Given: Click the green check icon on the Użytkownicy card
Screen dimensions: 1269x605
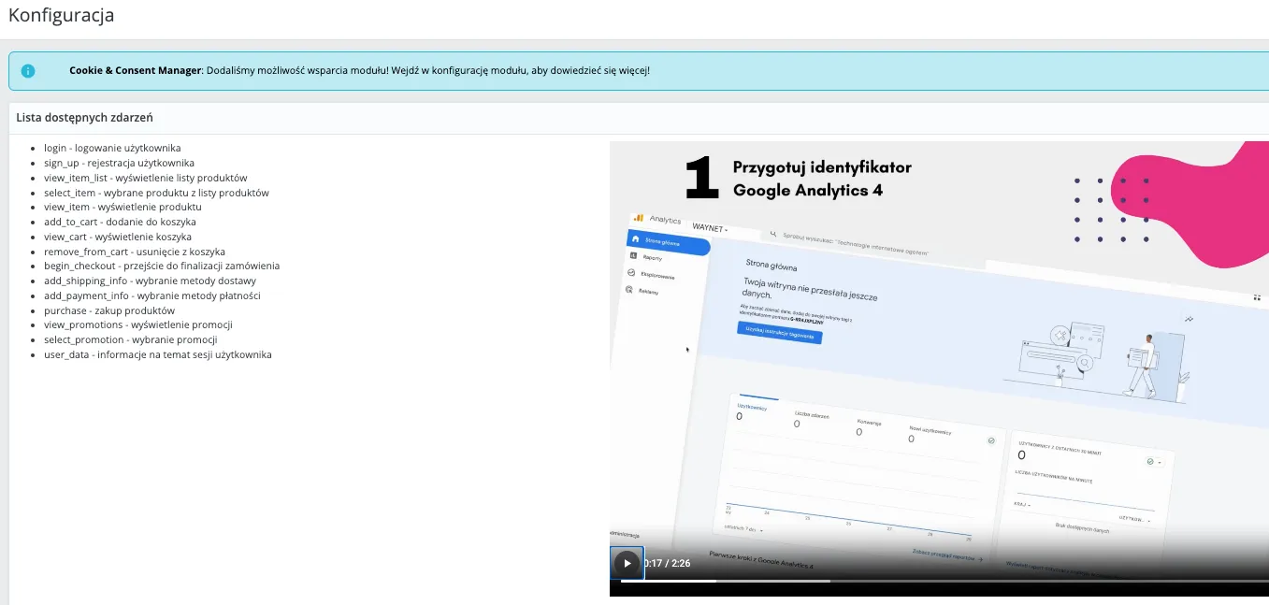Looking at the screenshot, I should click(990, 440).
